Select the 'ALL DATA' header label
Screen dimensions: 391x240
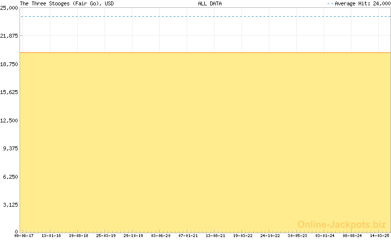tap(210, 3)
